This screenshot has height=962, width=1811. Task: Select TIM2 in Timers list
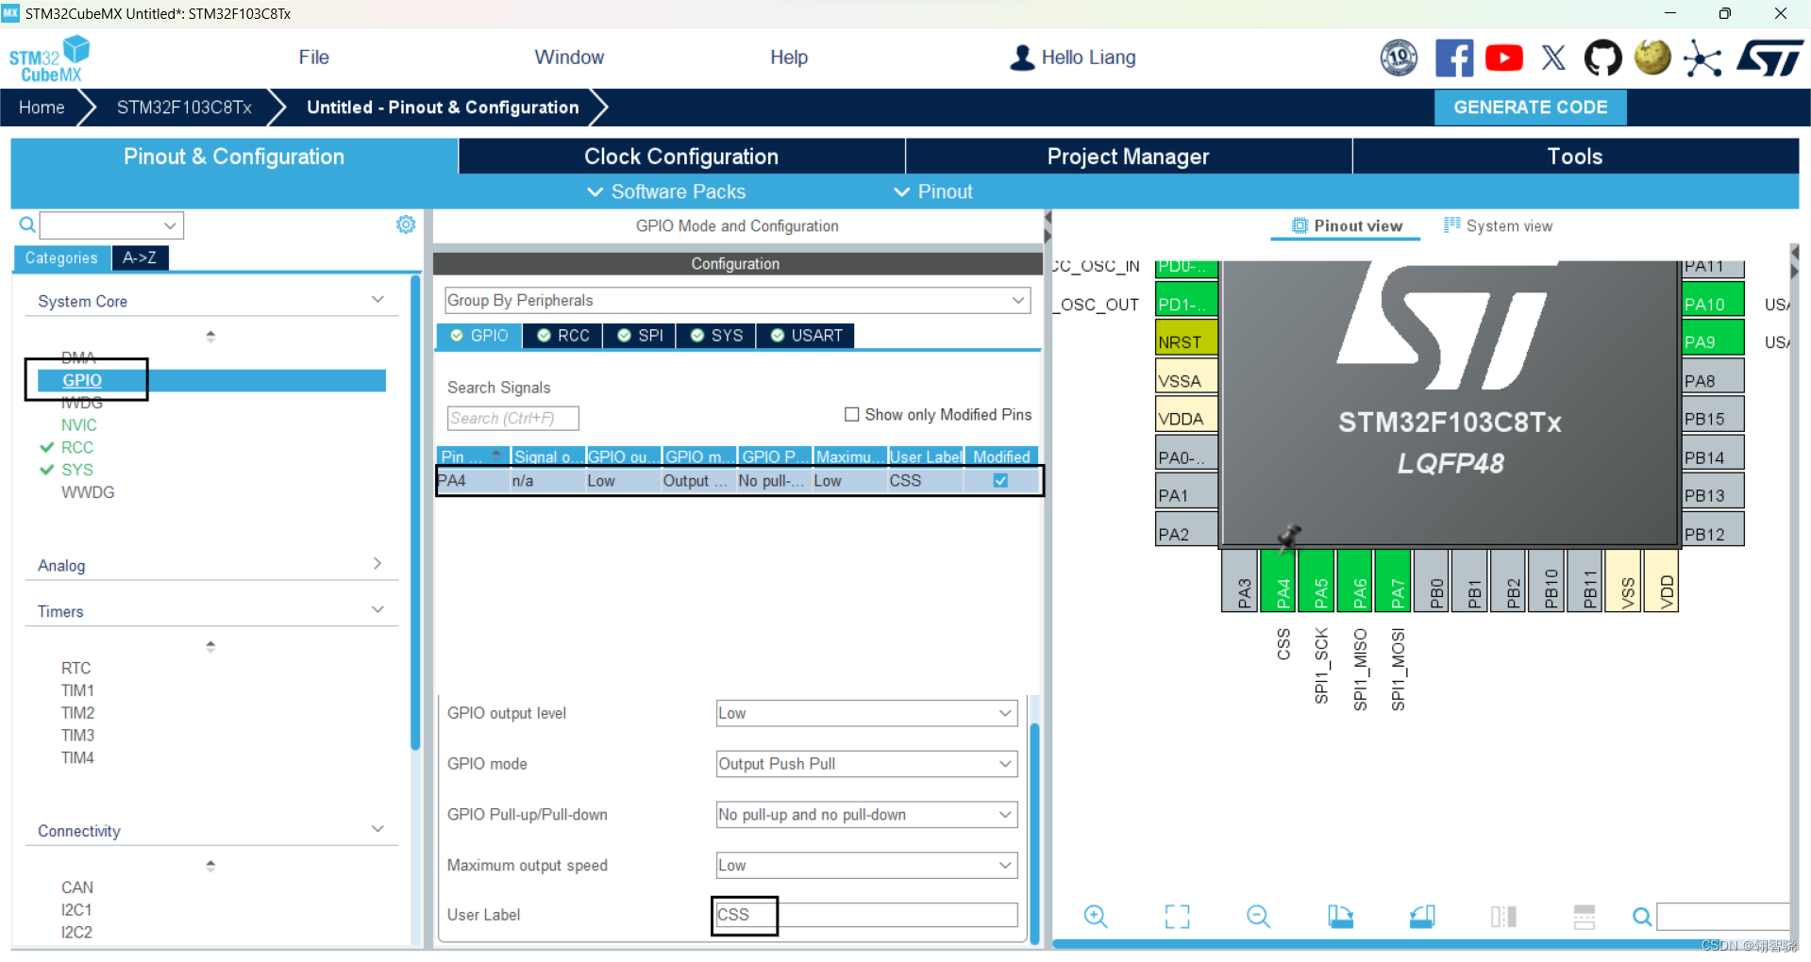click(x=77, y=713)
